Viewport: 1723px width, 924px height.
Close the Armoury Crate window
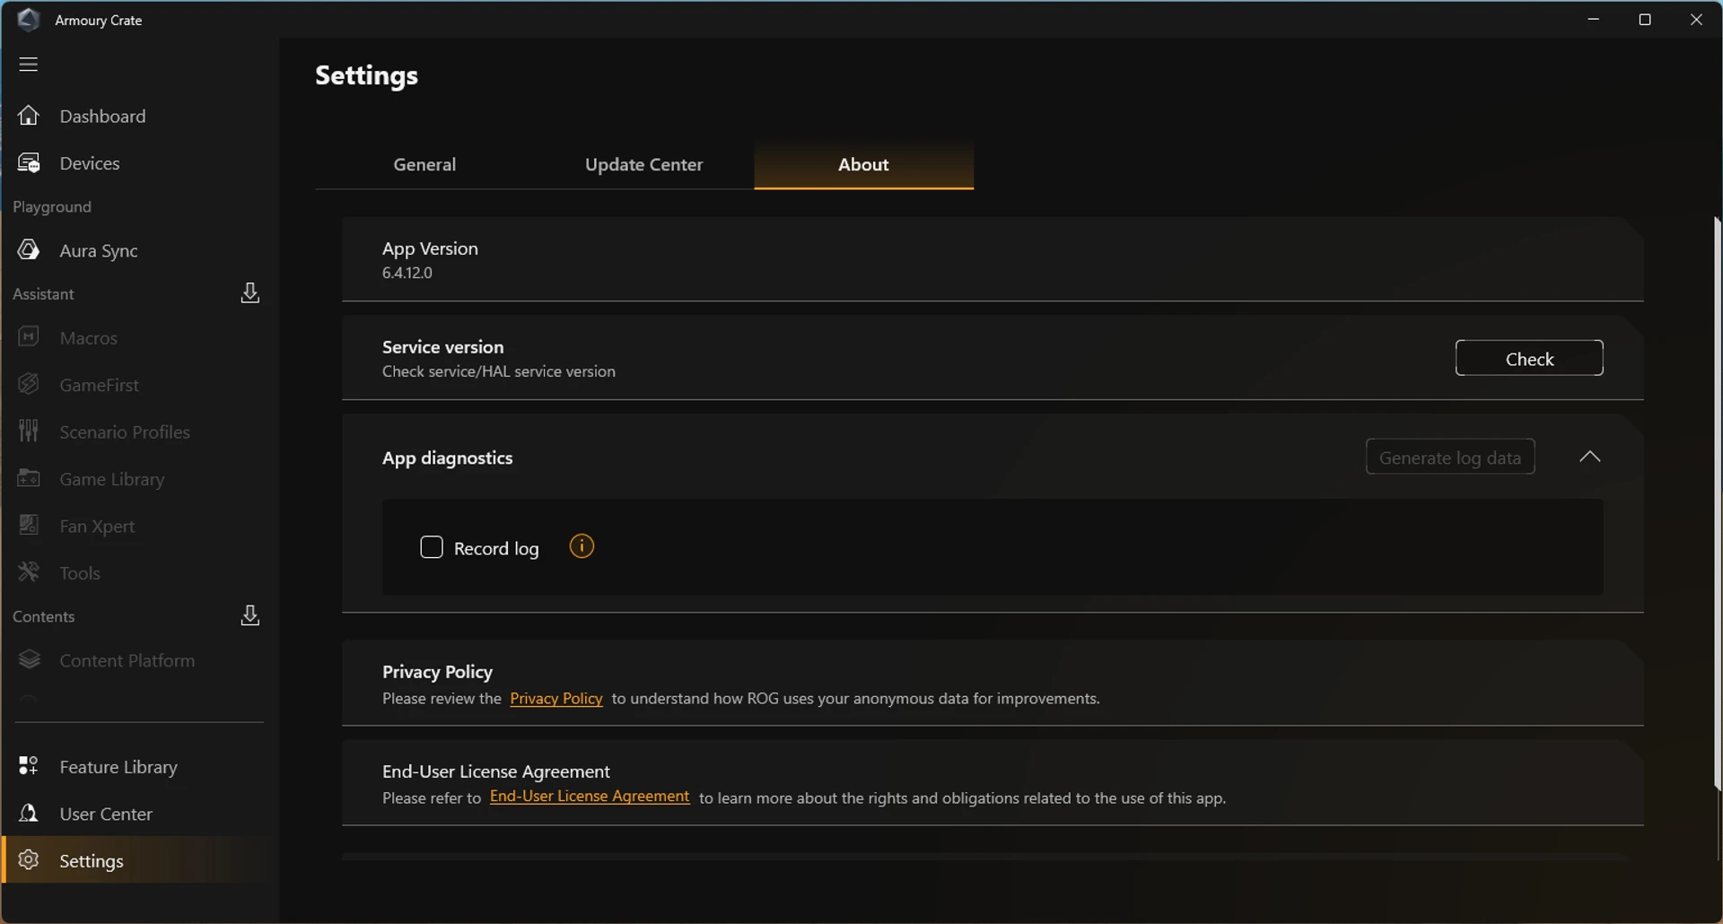pyautogui.click(x=1696, y=19)
